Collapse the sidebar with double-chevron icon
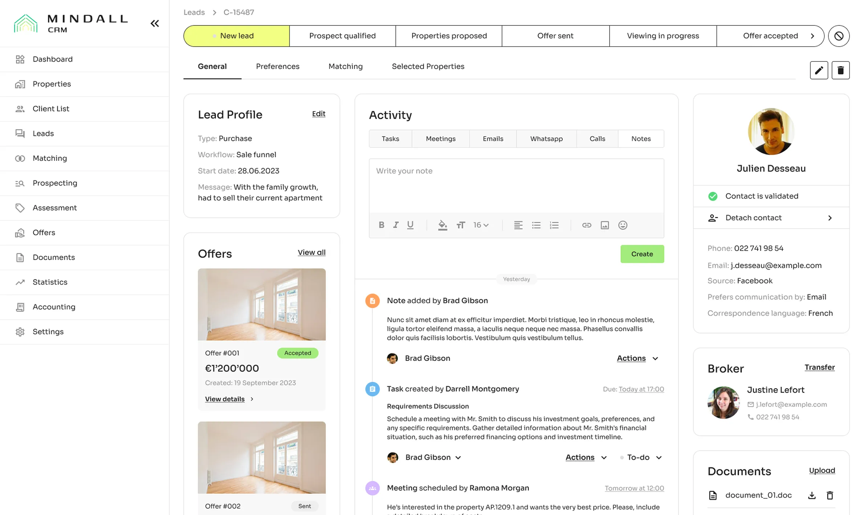Screen dimensions: 864x515 pos(155,24)
